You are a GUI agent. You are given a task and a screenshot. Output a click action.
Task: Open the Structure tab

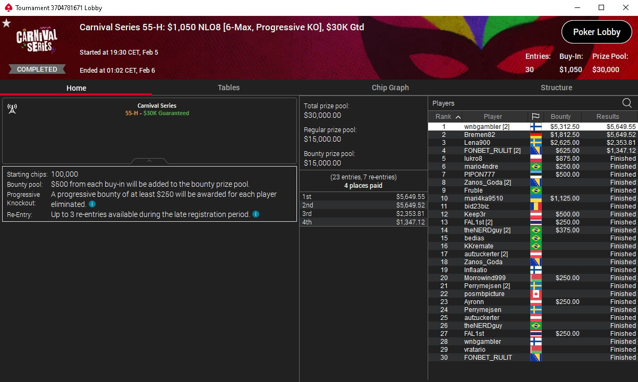pyautogui.click(x=556, y=88)
